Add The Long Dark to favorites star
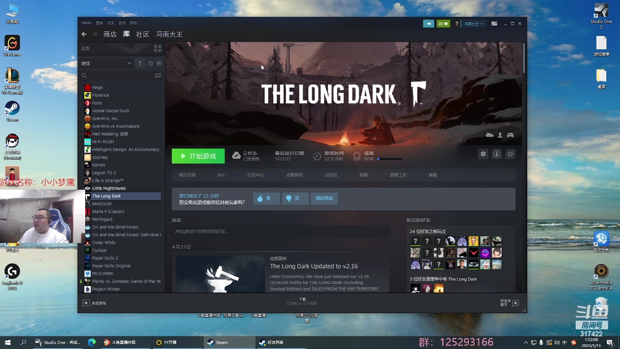The height and width of the screenshot is (349, 620). point(510,154)
